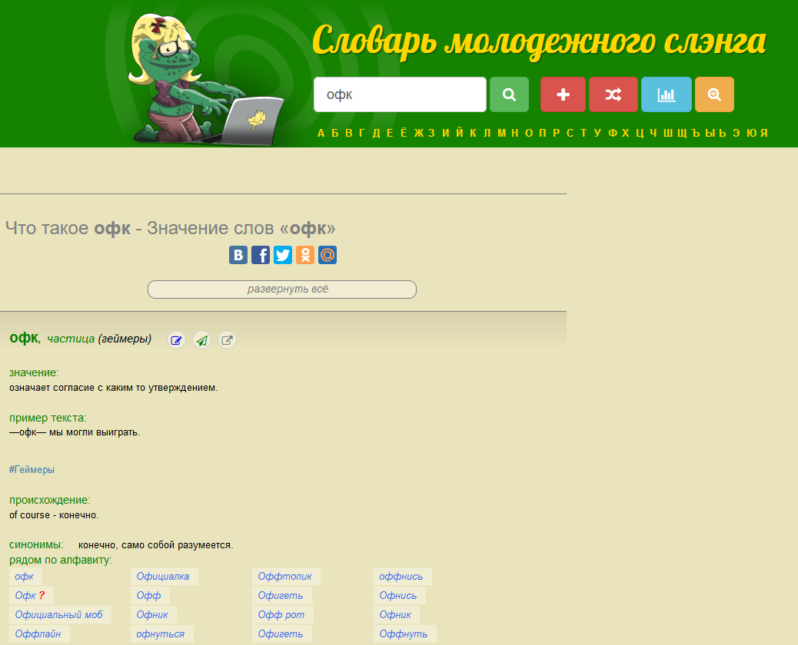The width and height of the screenshot is (798, 645).
Task: Open the #Геймеры hashtag link
Action: 32,469
